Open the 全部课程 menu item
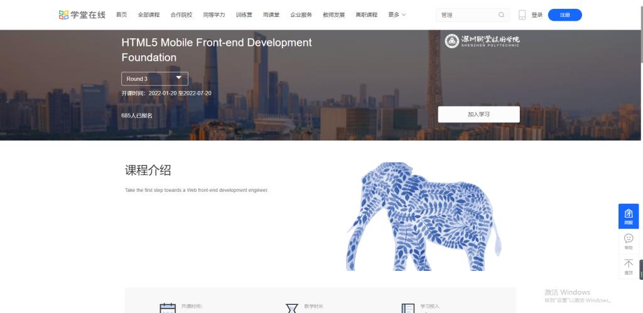643x313 pixels. pos(149,15)
